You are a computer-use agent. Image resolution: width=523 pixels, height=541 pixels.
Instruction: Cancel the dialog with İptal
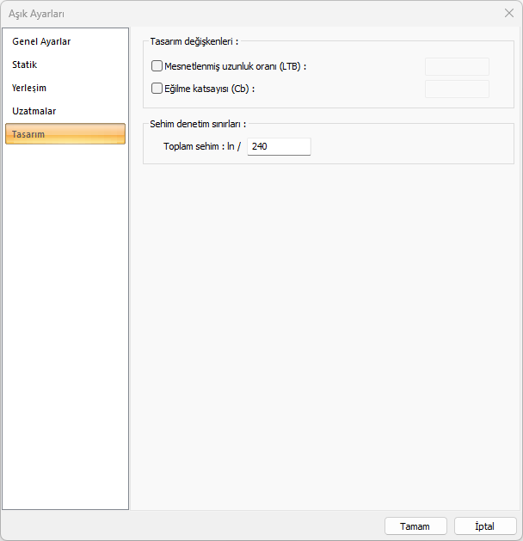tap(485, 526)
